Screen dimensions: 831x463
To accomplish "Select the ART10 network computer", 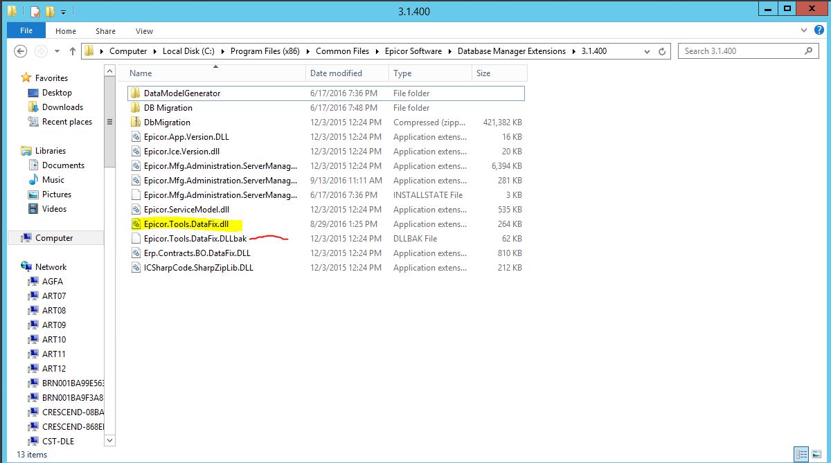I will click(54, 340).
